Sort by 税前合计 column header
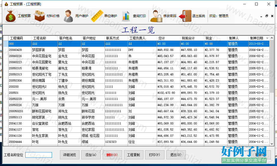Image resolution: width=277 pixels, height=166 pixels. 192,38
